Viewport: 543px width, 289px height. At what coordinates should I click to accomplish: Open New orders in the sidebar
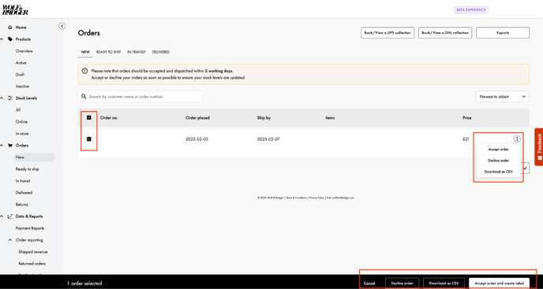click(34, 157)
